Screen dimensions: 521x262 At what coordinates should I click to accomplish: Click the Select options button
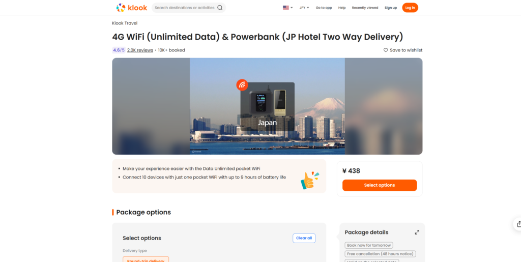[x=380, y=185]
